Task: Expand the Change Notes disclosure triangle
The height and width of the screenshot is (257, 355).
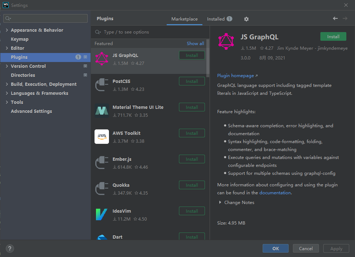Action: coord(220,203)
